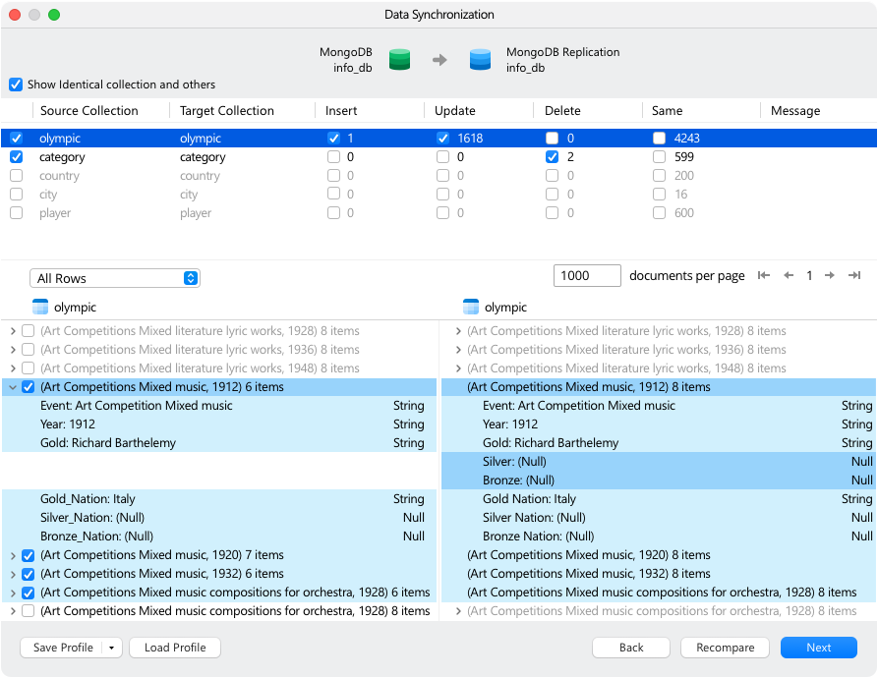
Task: Click the source olympic collection table icon
Action: (x=40, y=308)
